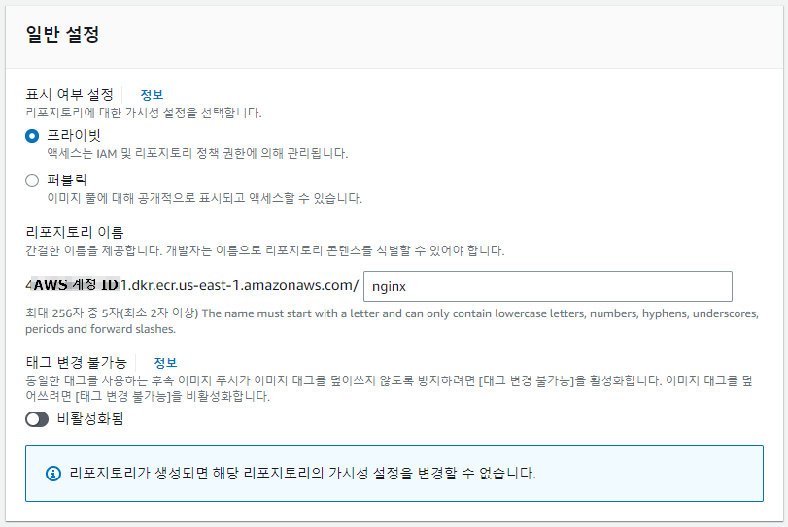
Task: Open 정보 link beside 표시 여부 설정
Action: 152,95
